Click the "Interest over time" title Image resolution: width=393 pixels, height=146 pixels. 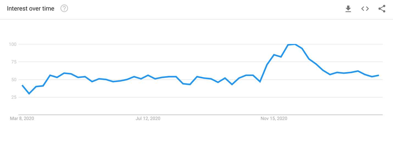30,9
